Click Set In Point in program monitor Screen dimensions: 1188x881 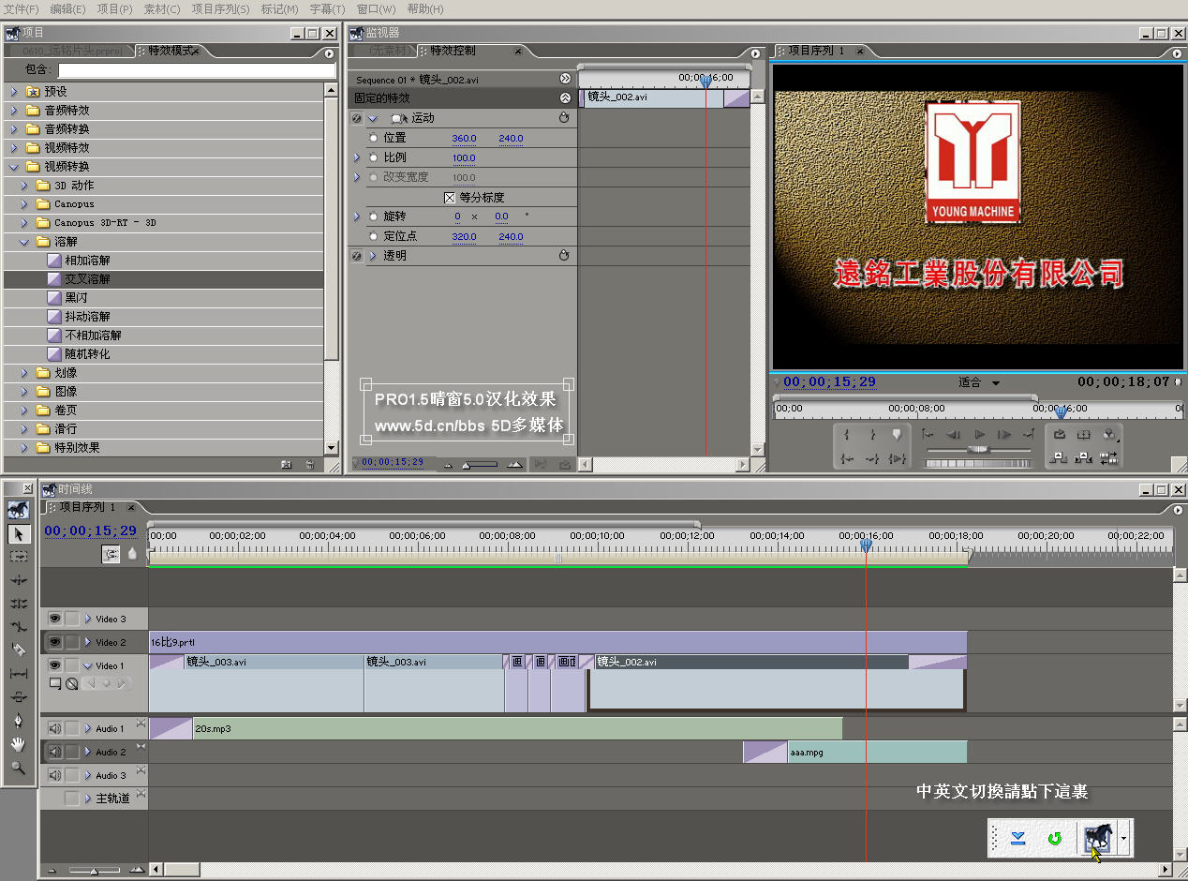click(x=847, y=435)
